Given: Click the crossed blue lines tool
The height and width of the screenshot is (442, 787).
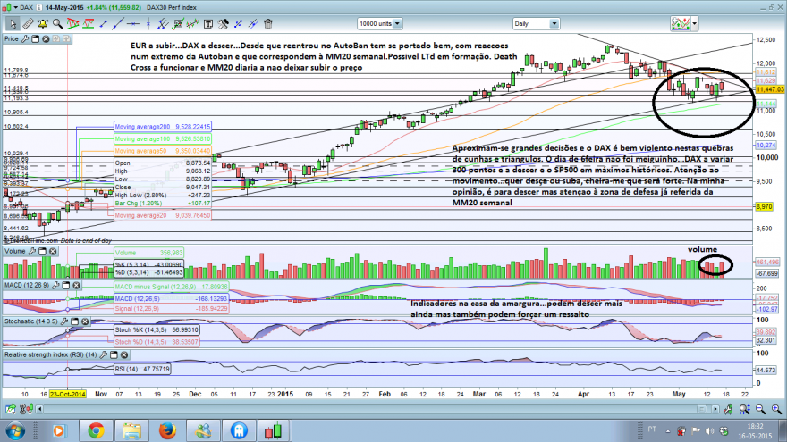Looking at the screenshot, I should (253, 23).
